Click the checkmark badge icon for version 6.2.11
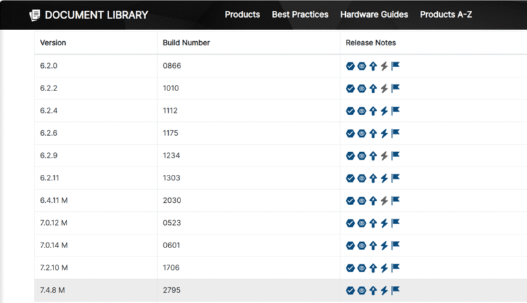 pos(350,178)
